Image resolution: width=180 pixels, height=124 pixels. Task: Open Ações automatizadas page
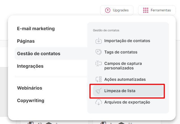pyautogui.click(x=125, y=79)
